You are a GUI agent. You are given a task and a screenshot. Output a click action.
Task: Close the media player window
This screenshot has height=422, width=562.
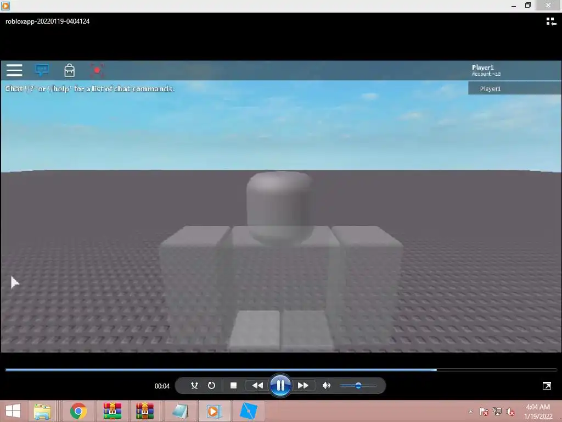coord(548,5)
